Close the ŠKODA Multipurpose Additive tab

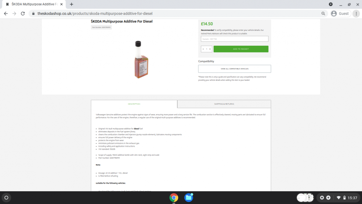tap(62, 4)
